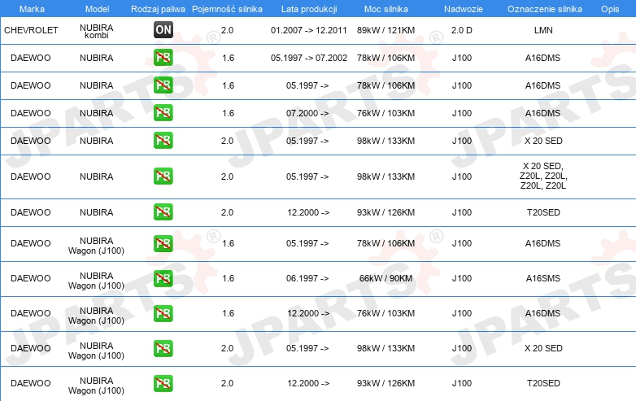636x401 pixels.
Task: Click the unleaded icon in the Z20L engine row
Action: [163, 176]
